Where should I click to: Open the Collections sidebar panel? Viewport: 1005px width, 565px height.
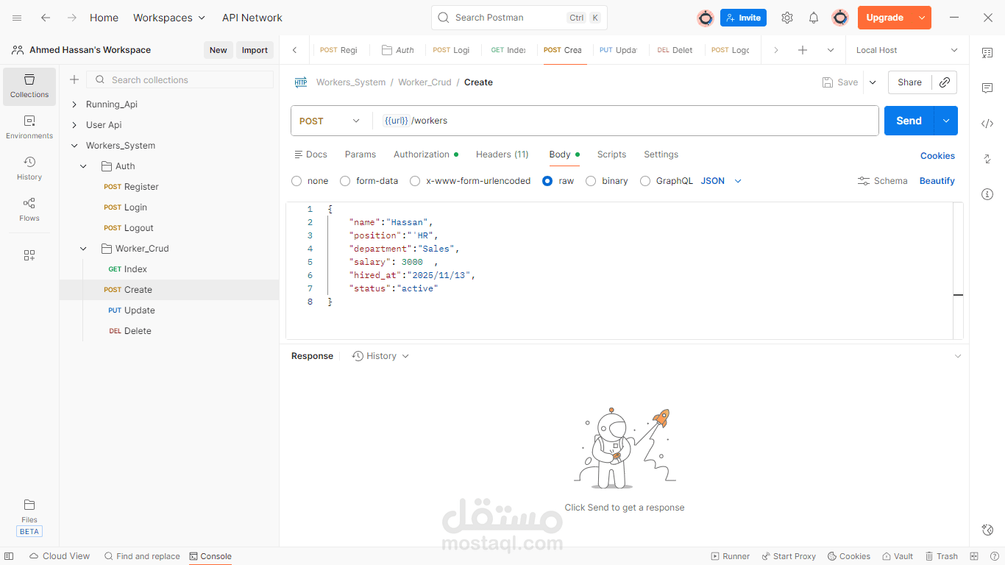[29, 86]
